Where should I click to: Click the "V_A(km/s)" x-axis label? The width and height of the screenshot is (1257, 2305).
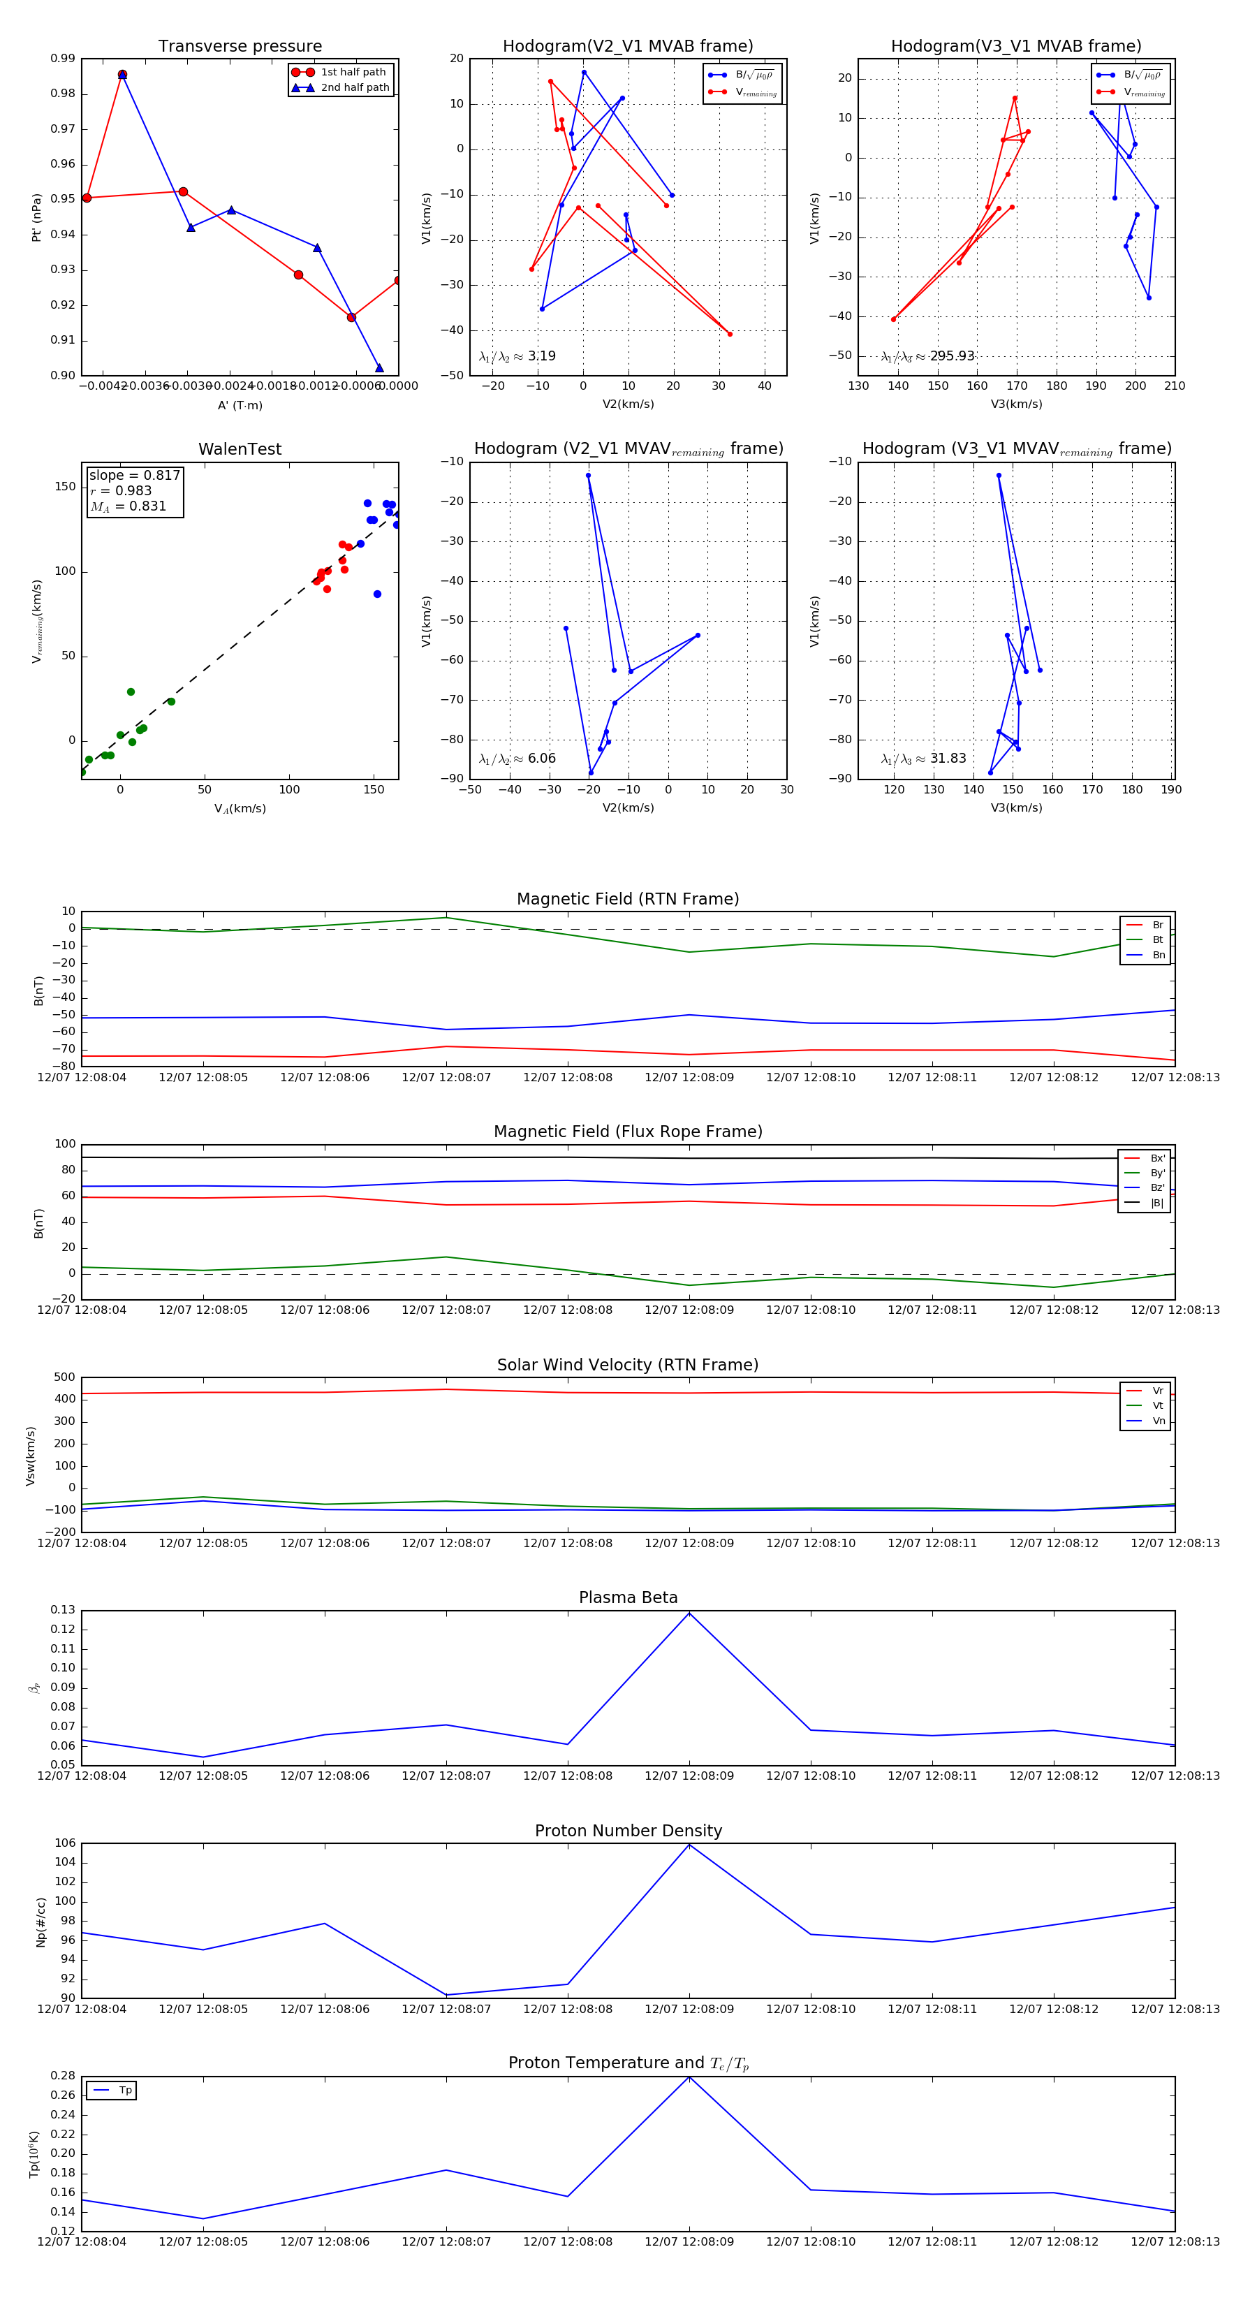240,809
